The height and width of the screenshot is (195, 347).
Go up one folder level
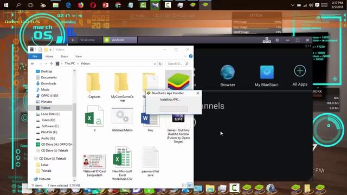(52, 64)
